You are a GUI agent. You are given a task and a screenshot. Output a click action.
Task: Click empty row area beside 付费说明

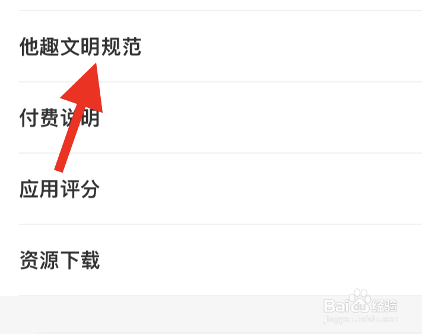[261, 117]
